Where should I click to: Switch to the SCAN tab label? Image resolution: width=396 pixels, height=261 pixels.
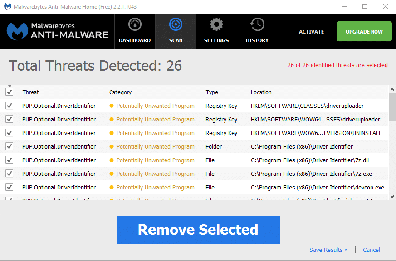(x=176, y=40)
